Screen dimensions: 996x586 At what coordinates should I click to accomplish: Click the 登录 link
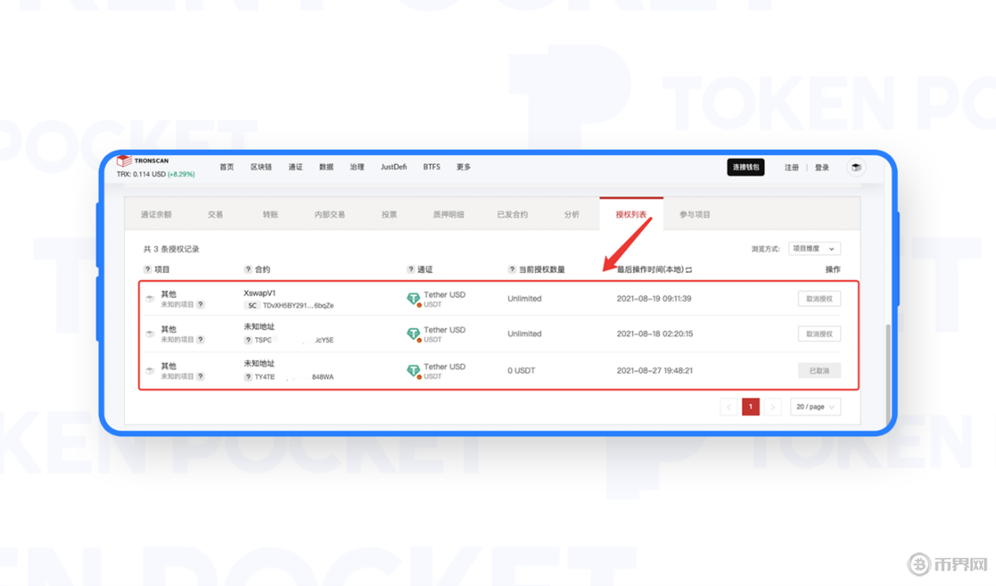(x=822, y=168)
